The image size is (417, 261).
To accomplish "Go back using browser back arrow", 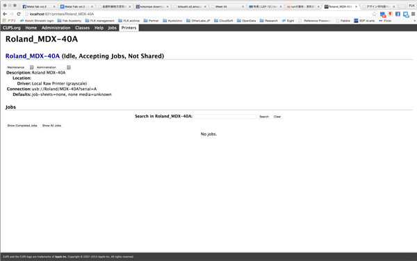I will [x=5, y=14].
